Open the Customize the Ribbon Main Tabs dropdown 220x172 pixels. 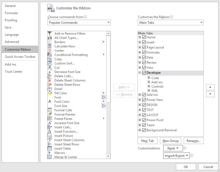pyautogui.click(x=170, y=23)
